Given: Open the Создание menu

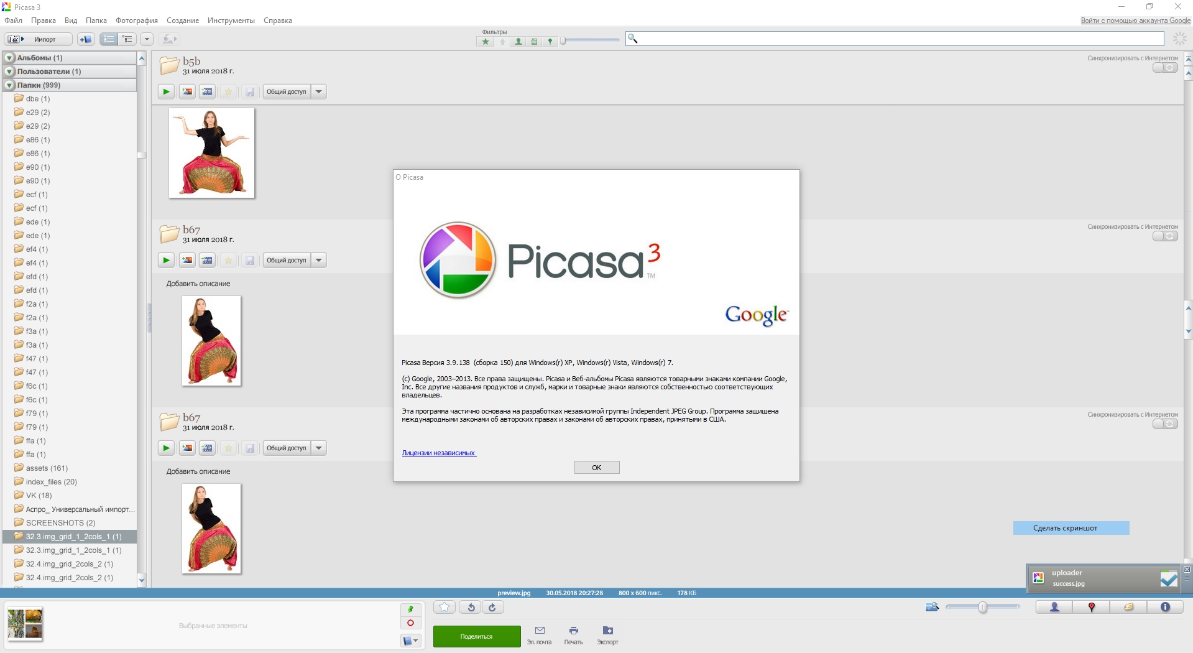Looking at the screenshot, I should (x=183, y=21).
